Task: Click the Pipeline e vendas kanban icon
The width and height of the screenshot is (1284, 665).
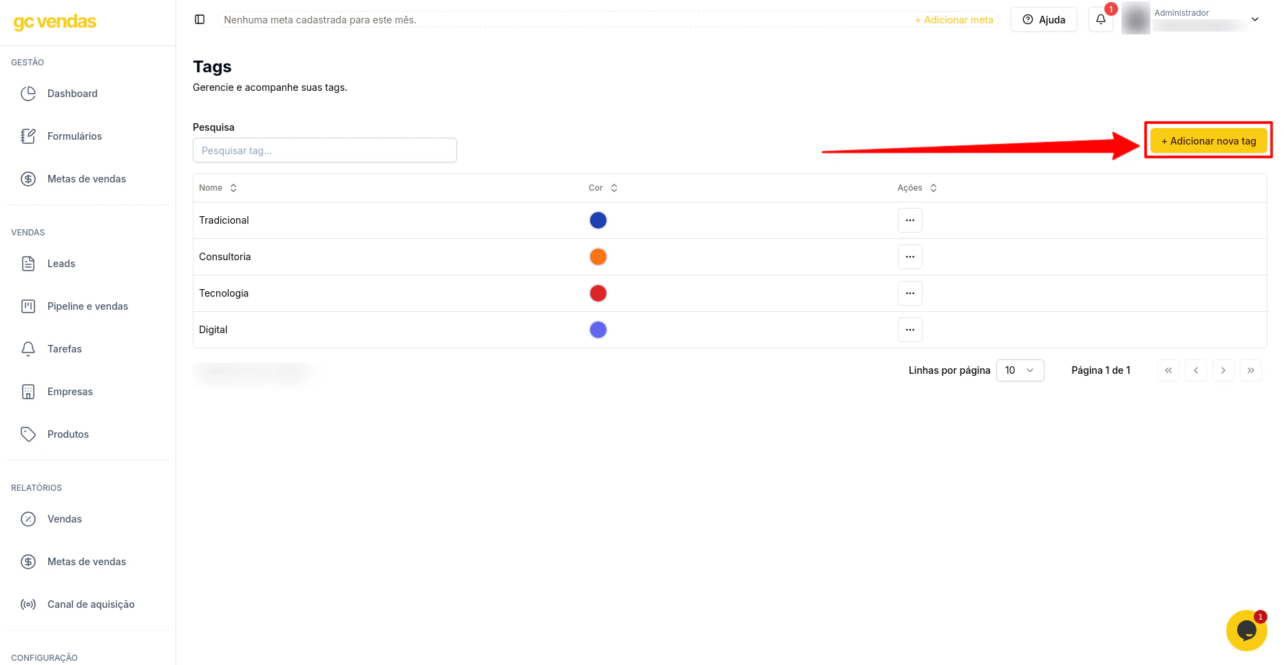Action: pyautogui.click(x=28, y=306)
